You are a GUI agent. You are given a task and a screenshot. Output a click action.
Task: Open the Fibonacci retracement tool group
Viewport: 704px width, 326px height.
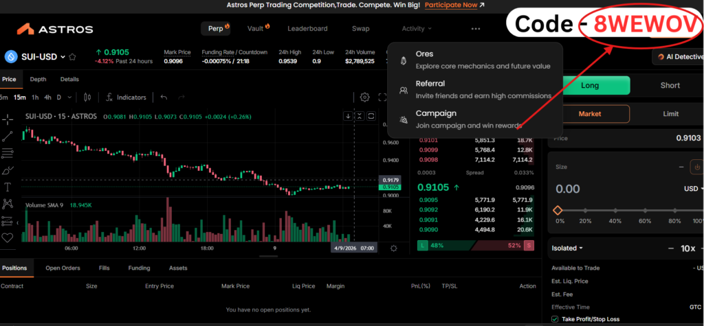point(8,153)
